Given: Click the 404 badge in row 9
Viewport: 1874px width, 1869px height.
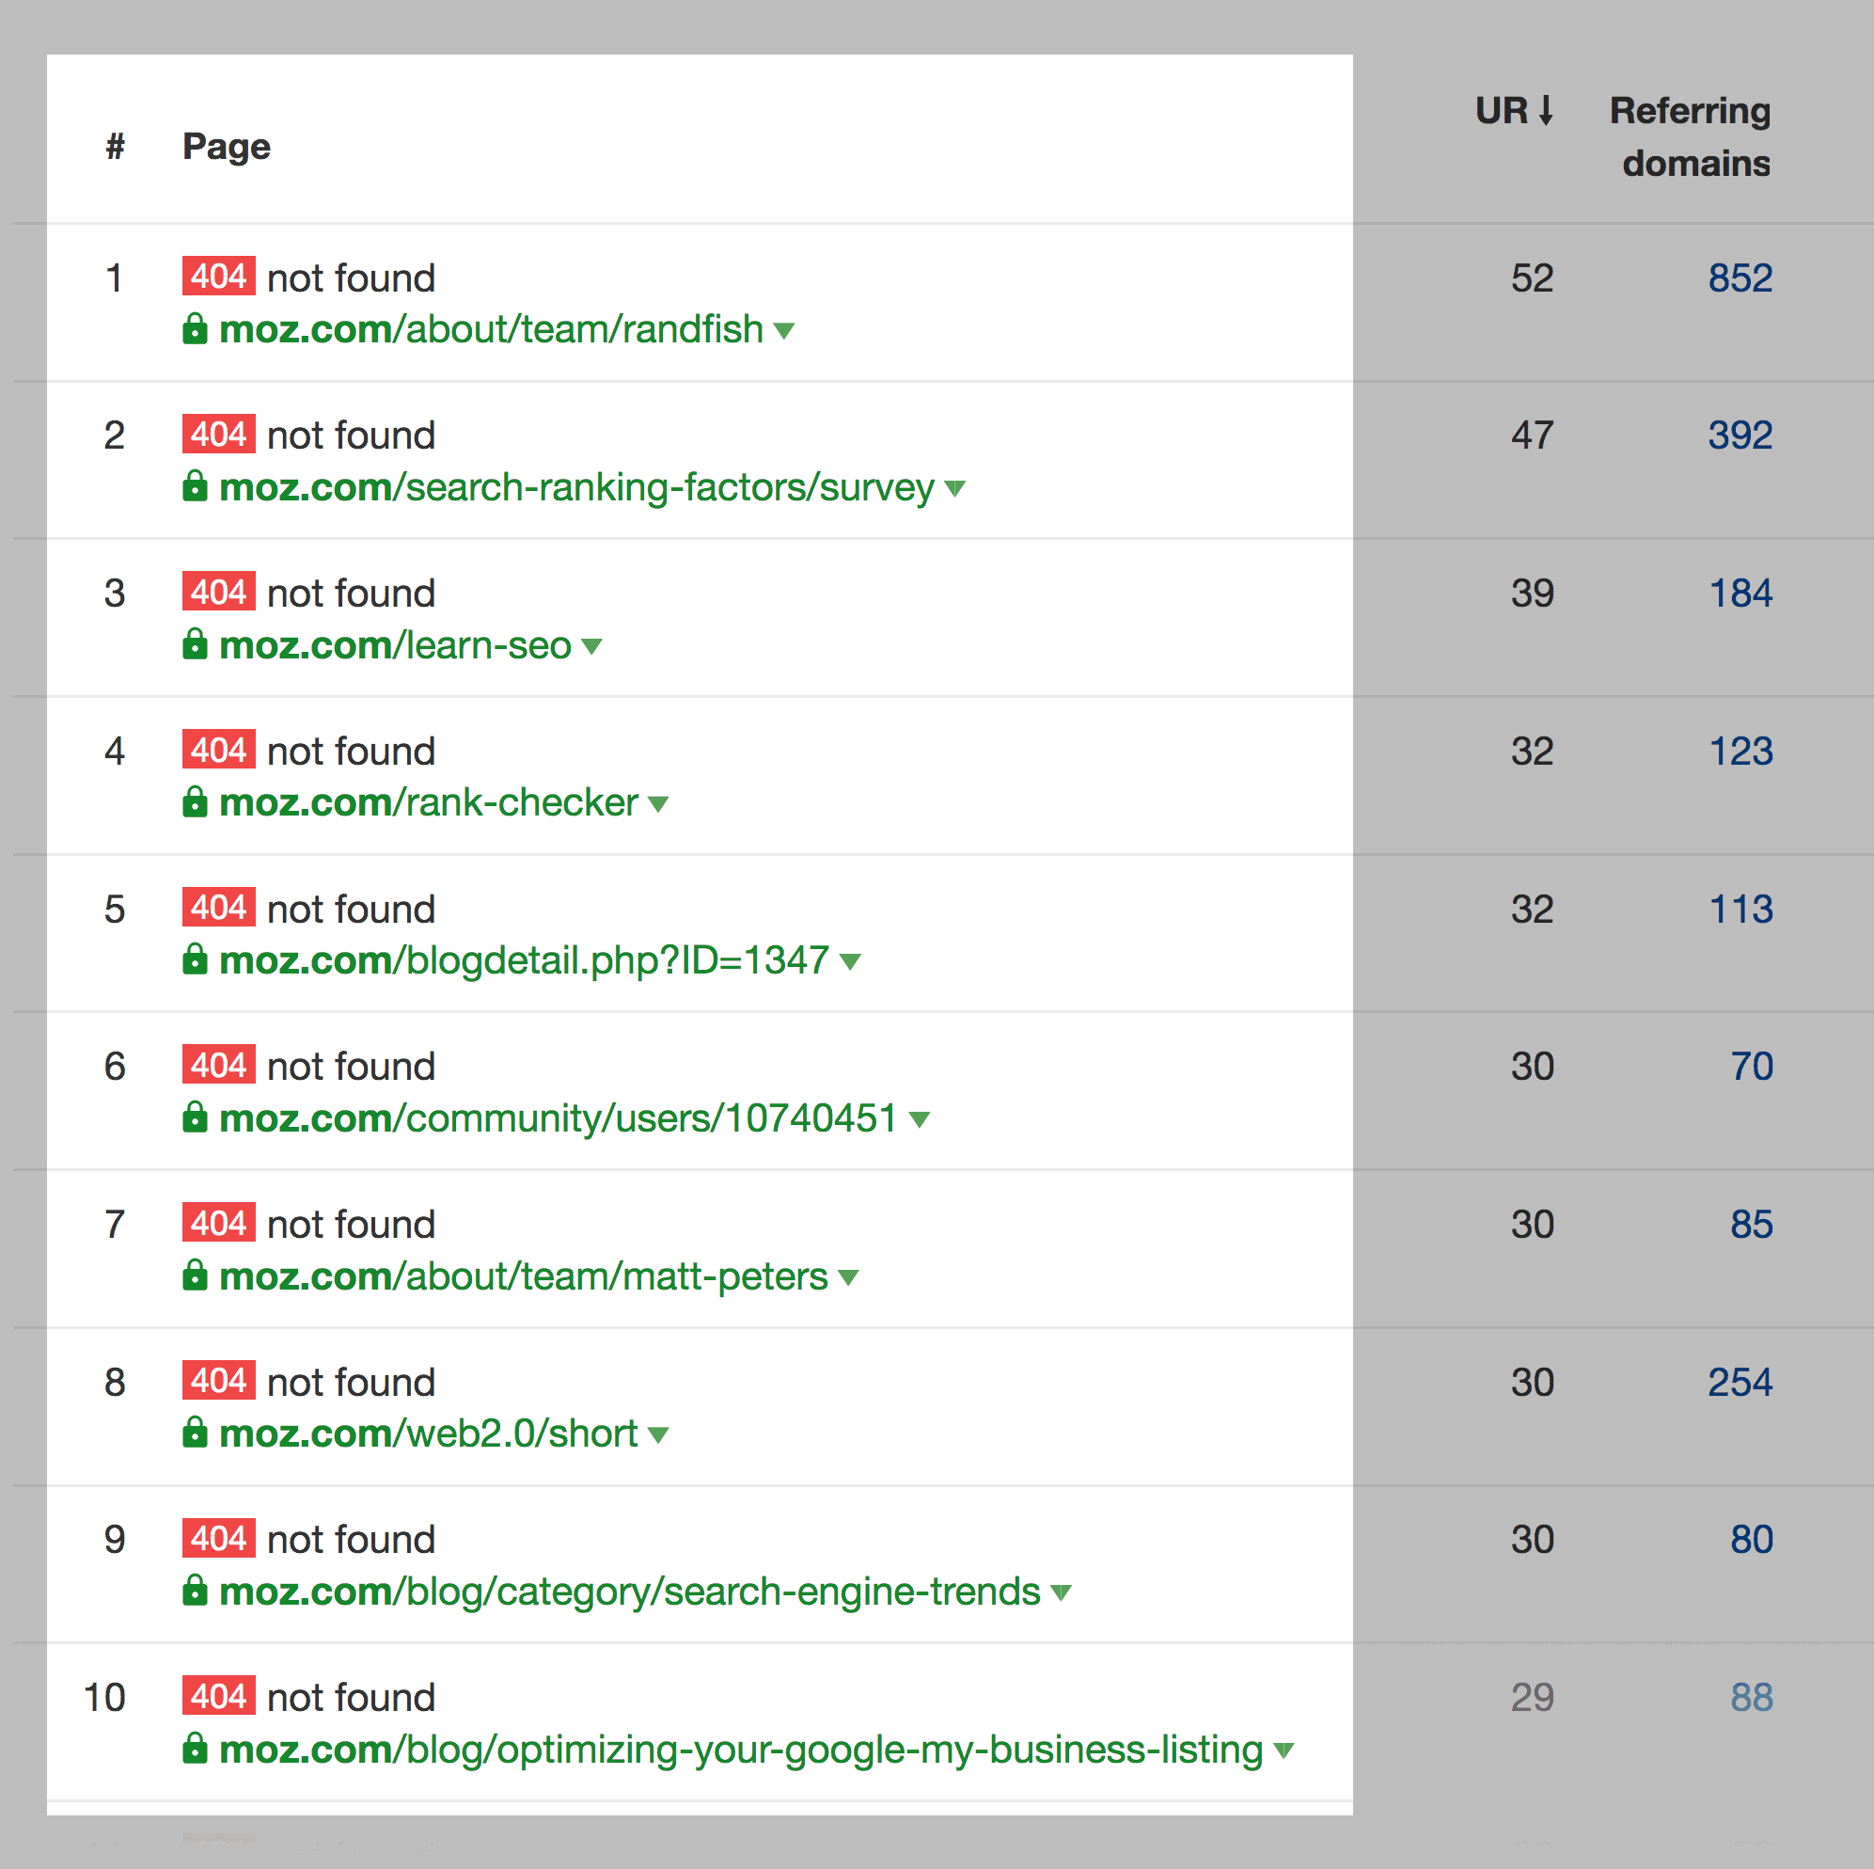Looking at the screenshot, I should click(219, 1538).
